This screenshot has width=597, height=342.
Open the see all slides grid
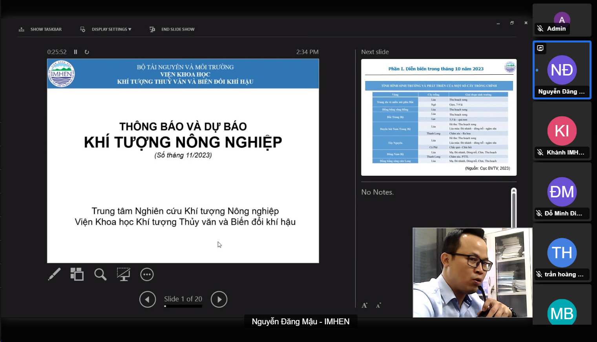click(x=77, y=274)
